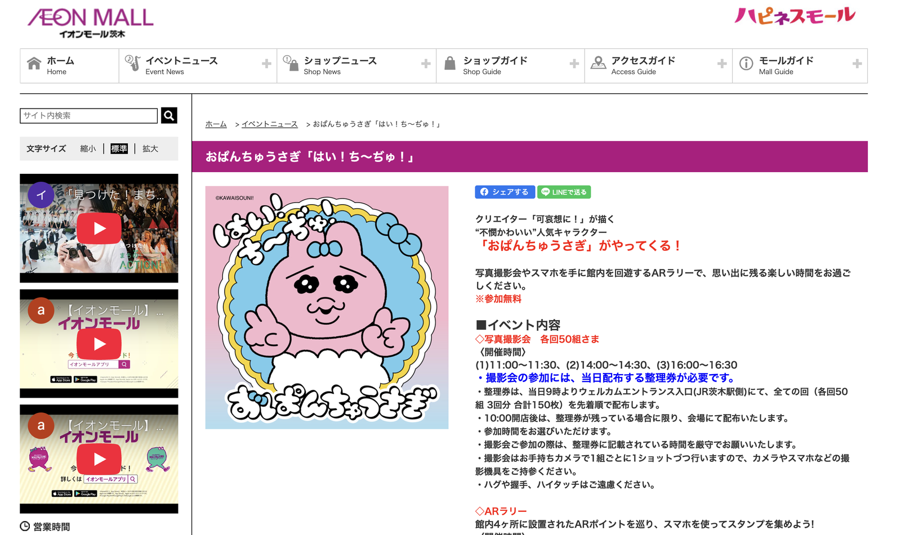Play the third イオンモール video

coord(99,459)
